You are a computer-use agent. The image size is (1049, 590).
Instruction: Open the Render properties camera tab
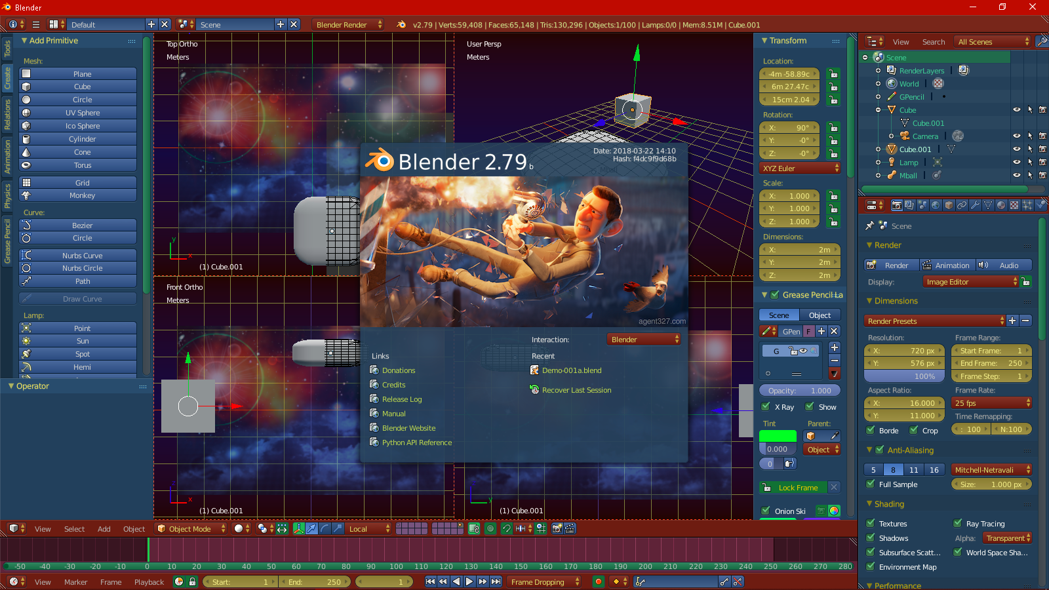click(x=897, y=205)
